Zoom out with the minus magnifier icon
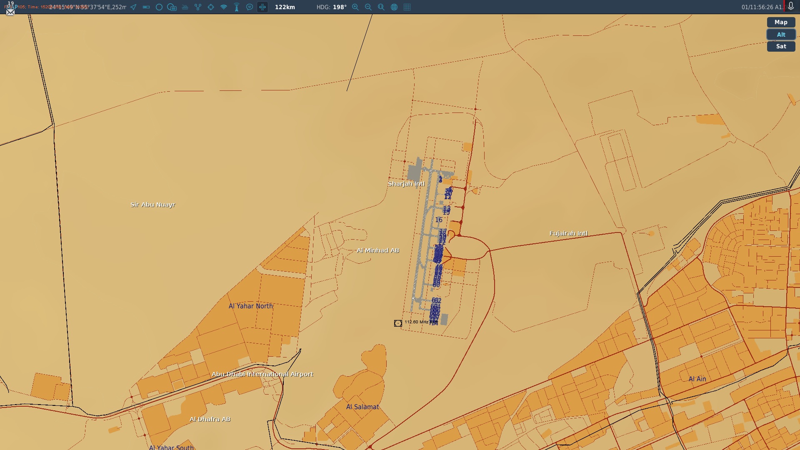 click(368, 7)
